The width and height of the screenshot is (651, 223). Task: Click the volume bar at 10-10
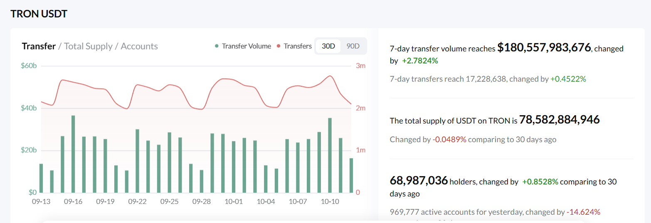coord(330,155)
